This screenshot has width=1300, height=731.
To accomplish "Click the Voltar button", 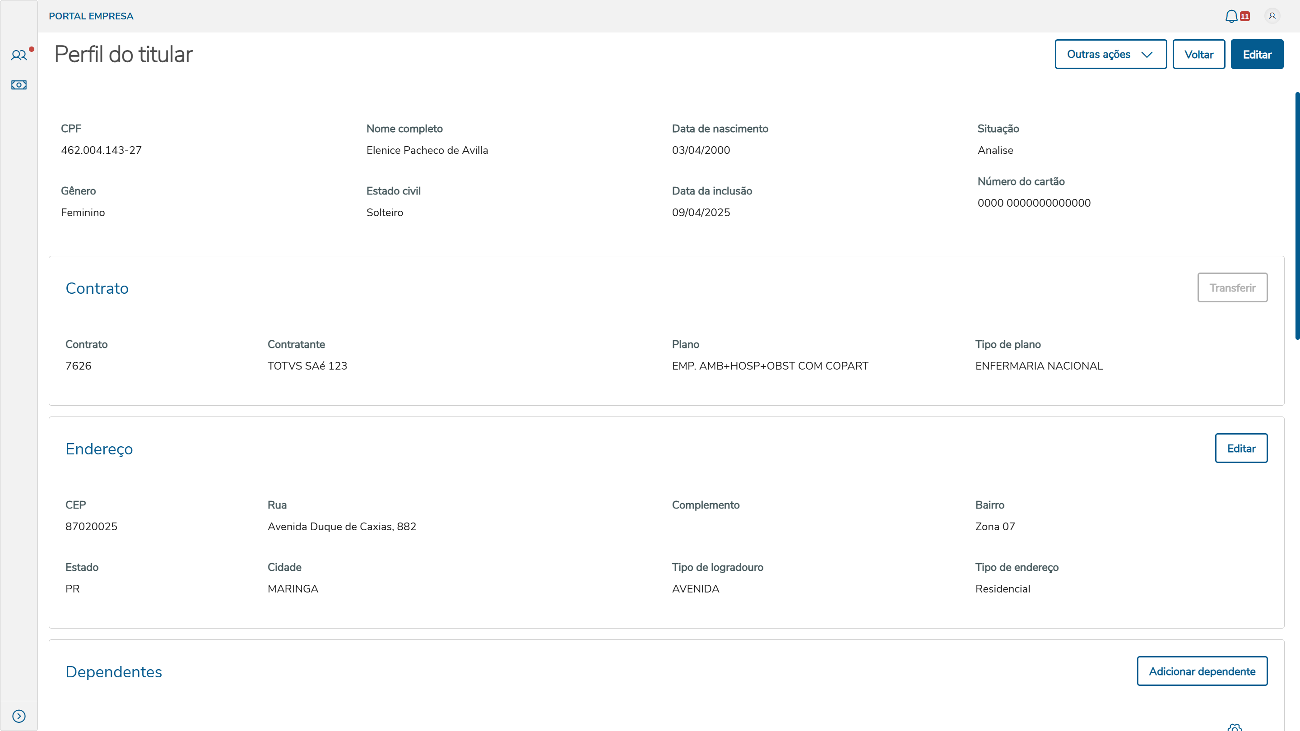I will (x=1198, y=55).
